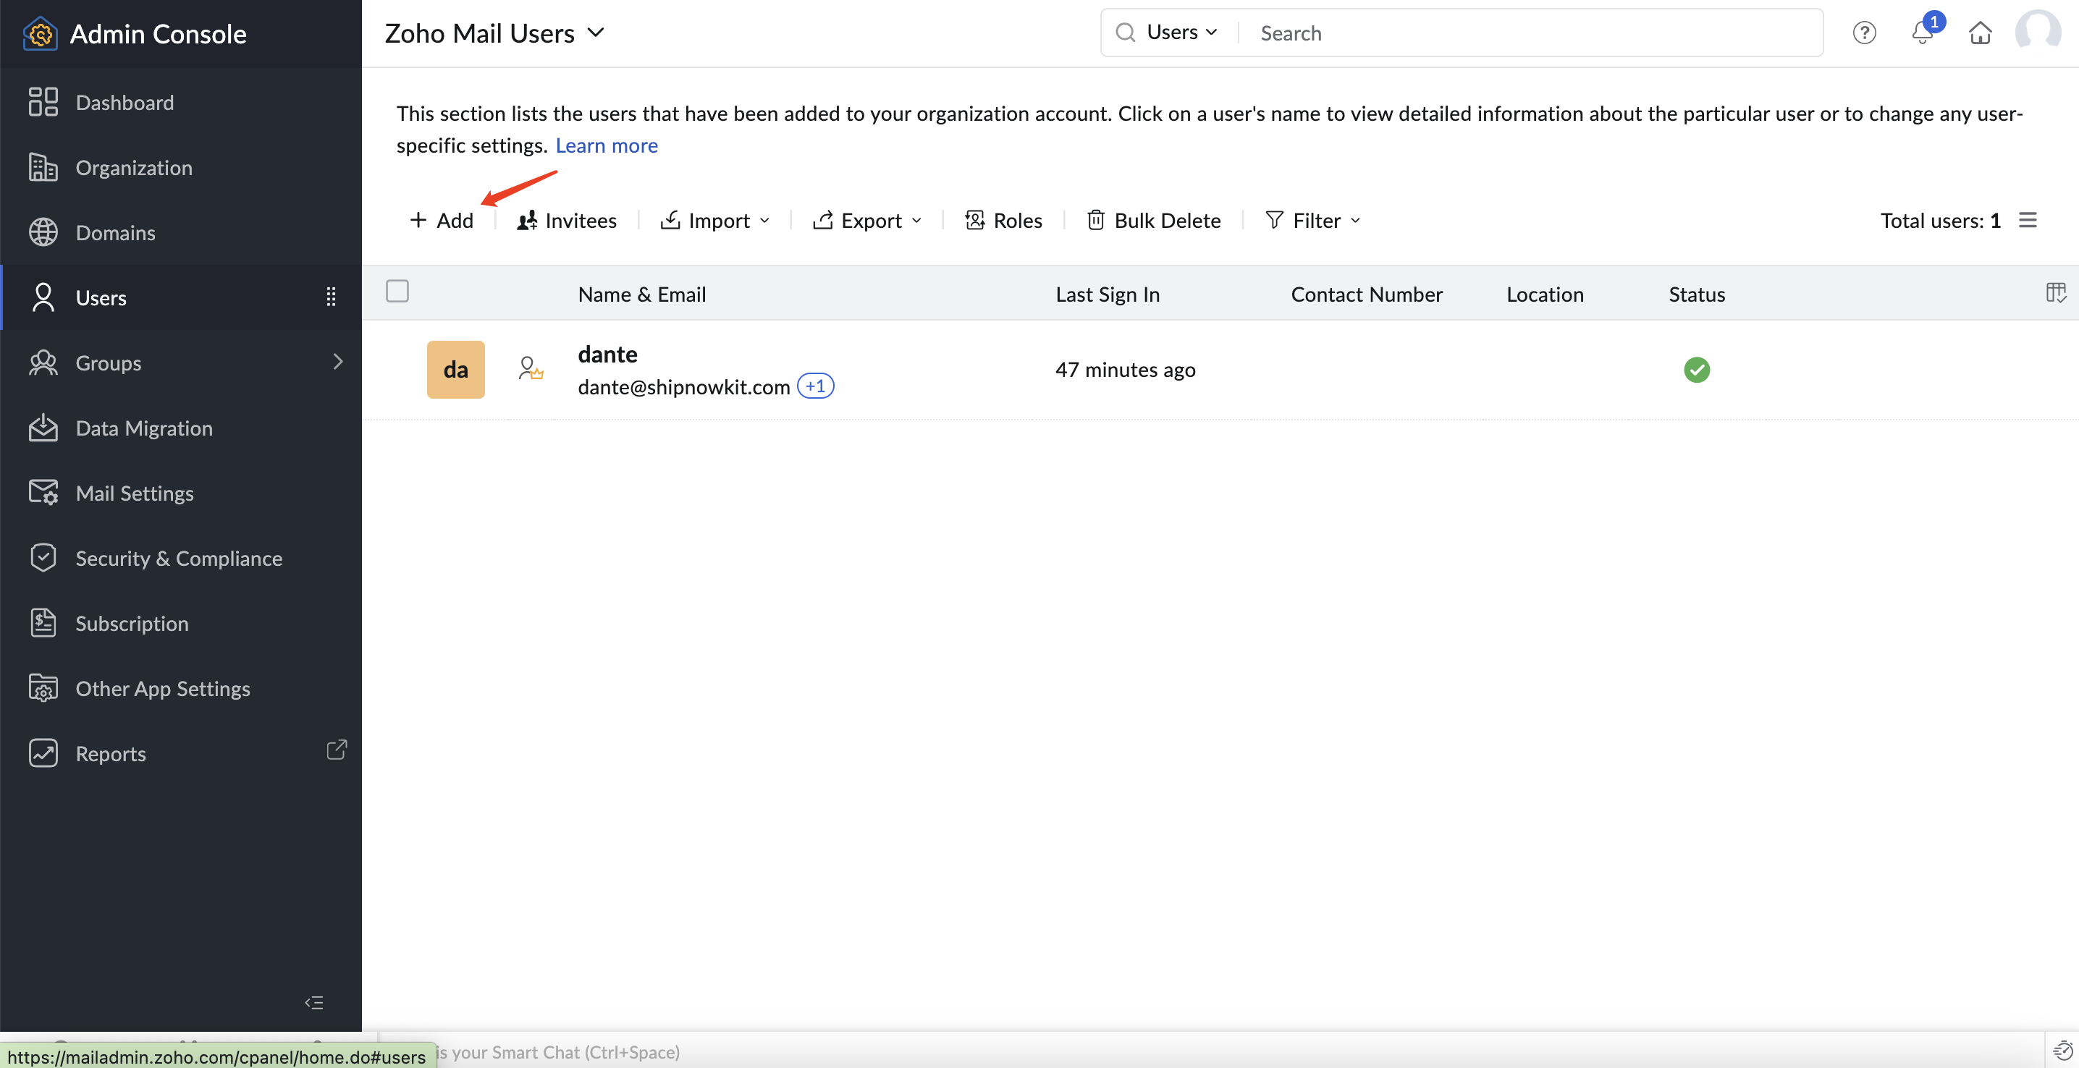Open the column customization icon

point(2056,293)
